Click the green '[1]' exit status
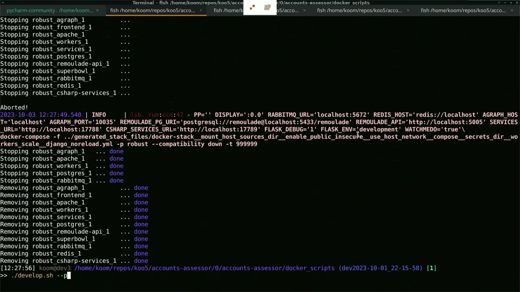 point(431,268)
